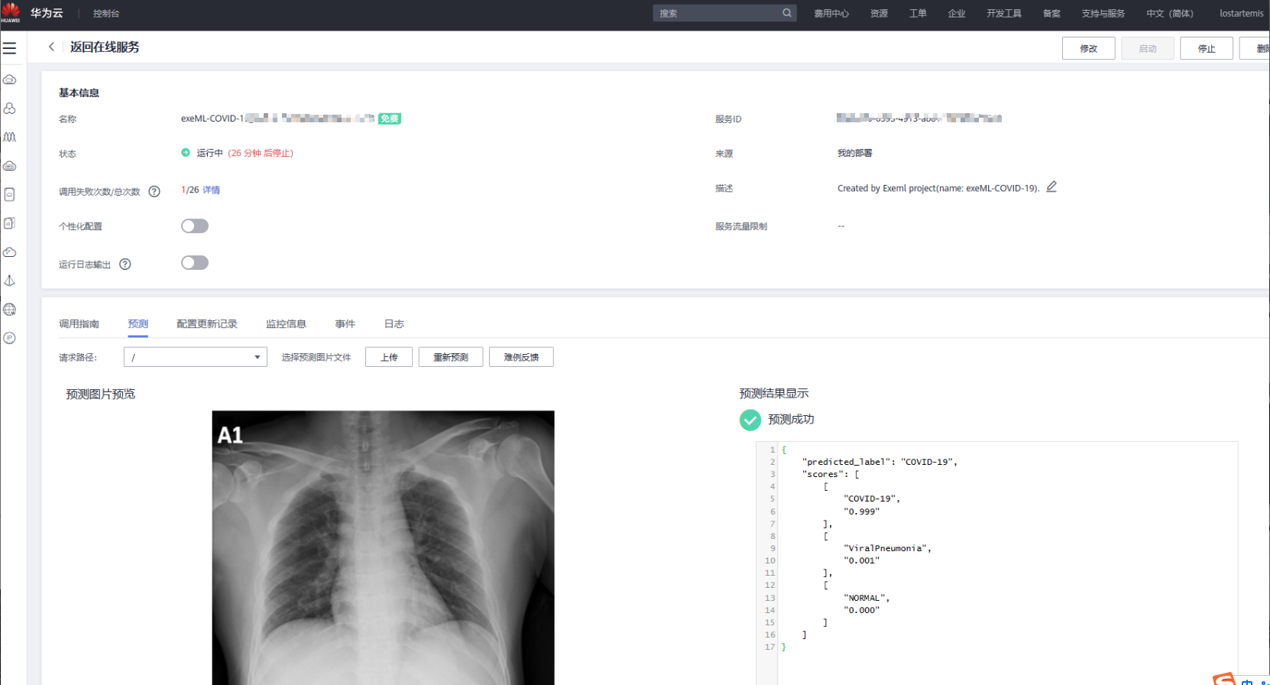Click the 免费 badge next to the name
Viewport: 1270px width, 685px height.
tap(390, 118)
